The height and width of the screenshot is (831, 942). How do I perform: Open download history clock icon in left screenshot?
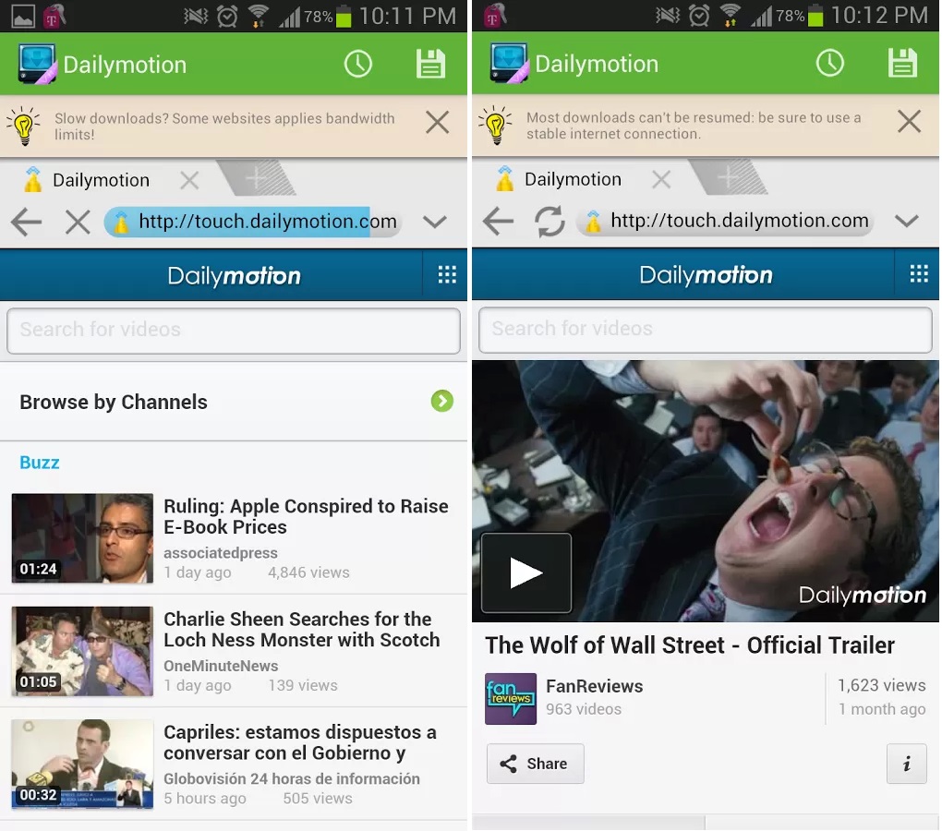pos(358,64)
